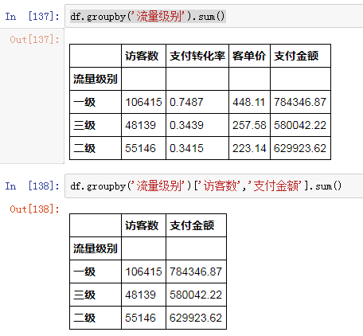The image size is (363, 336).
Task: Select value 106415 in second table
Action: click(143, 272)
